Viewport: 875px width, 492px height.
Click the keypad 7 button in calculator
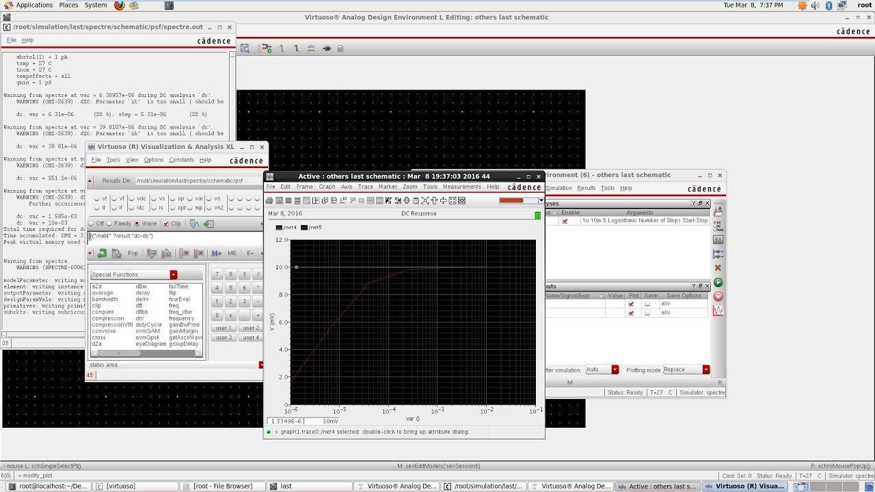point(217,274)
